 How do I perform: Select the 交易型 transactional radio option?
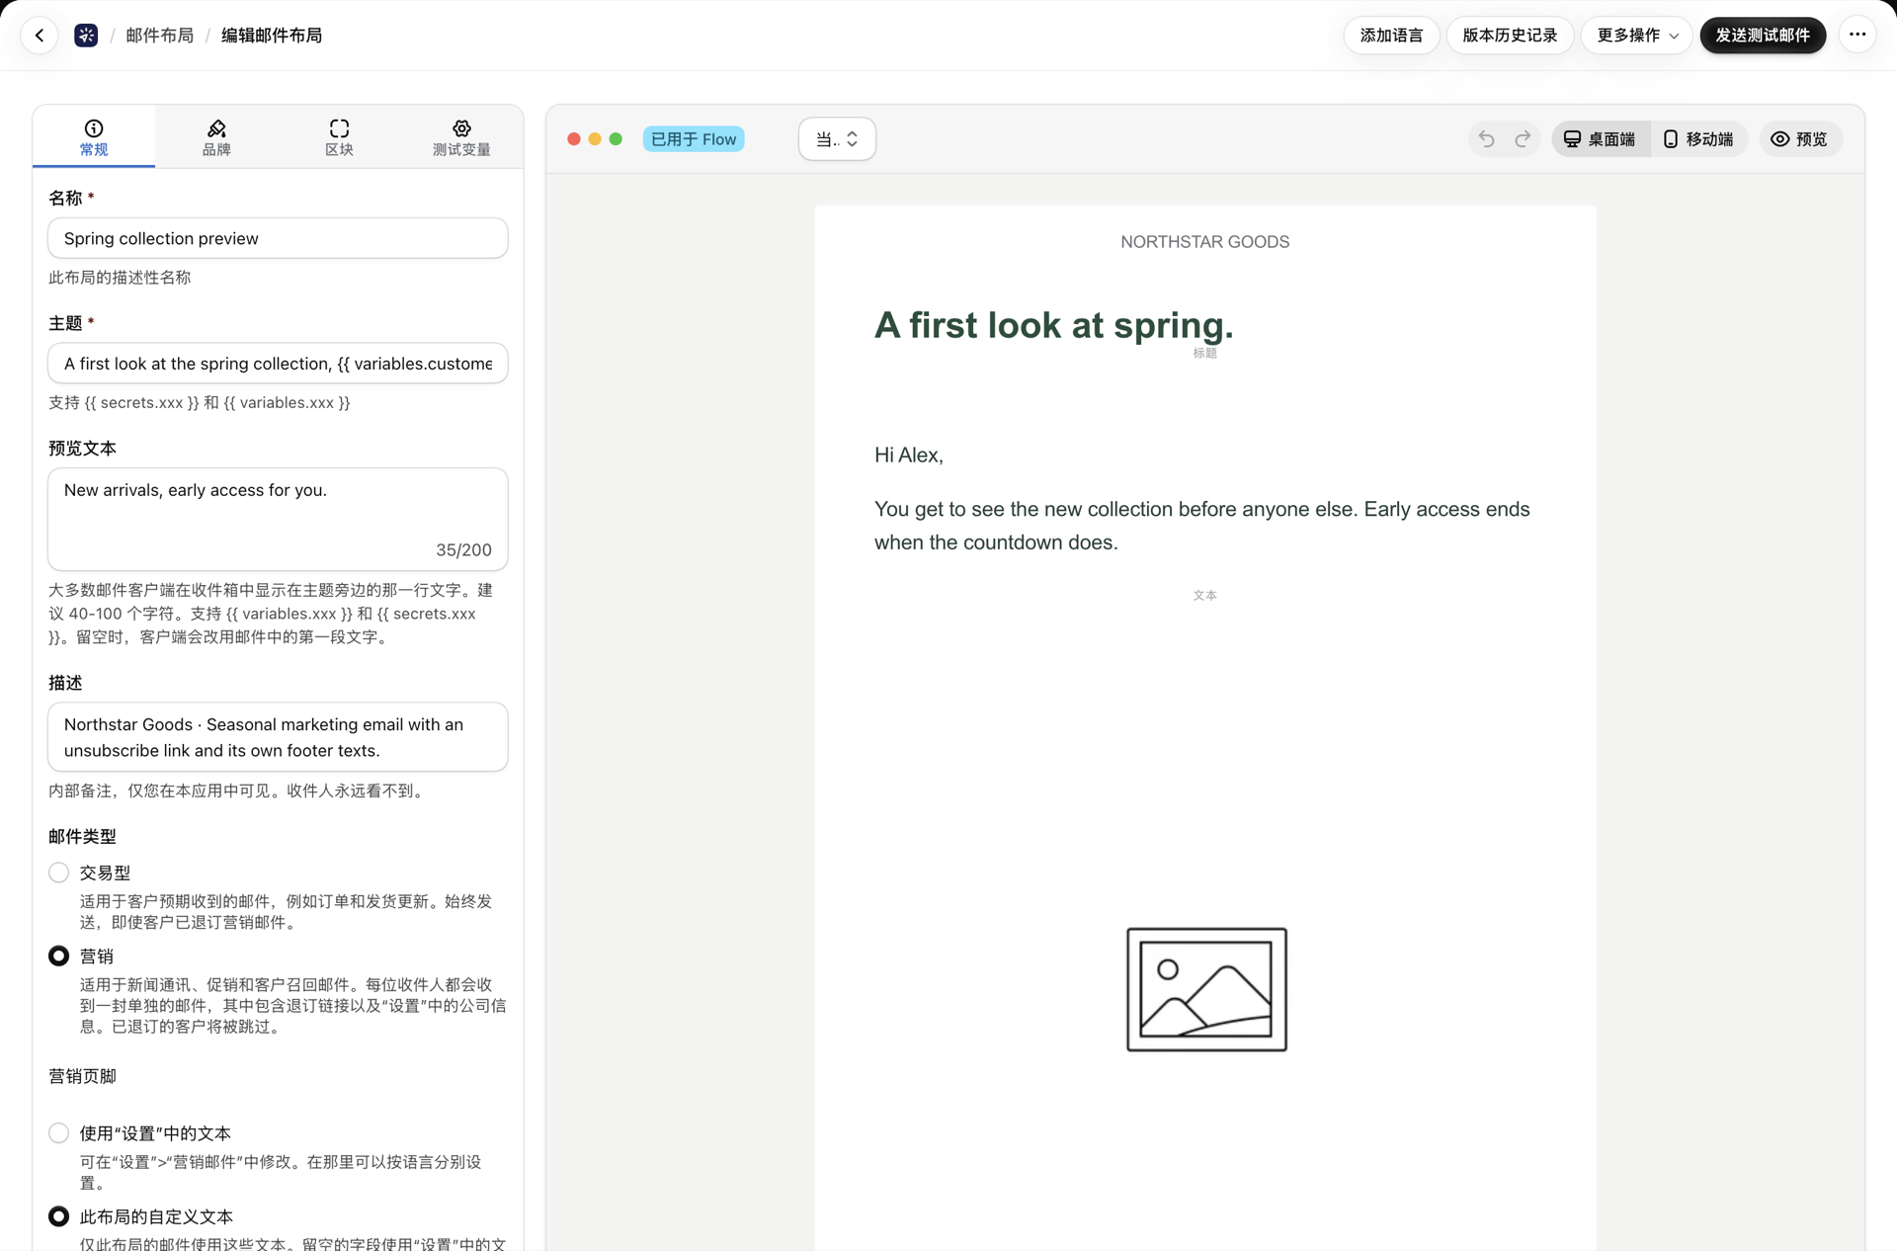click(59, 873)
